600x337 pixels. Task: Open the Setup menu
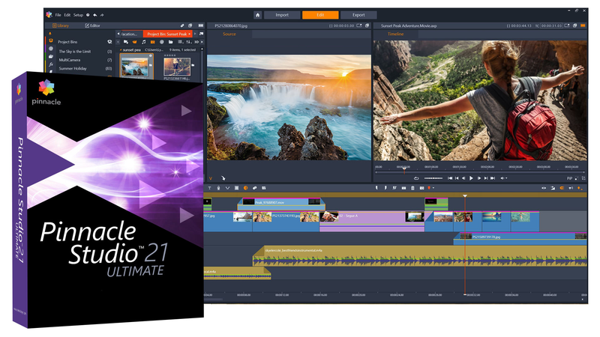tap(78, 15)
